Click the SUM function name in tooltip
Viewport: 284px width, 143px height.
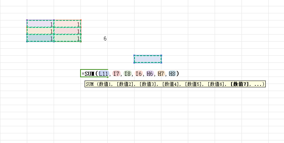pyautogui.click(x=90, y=84)
